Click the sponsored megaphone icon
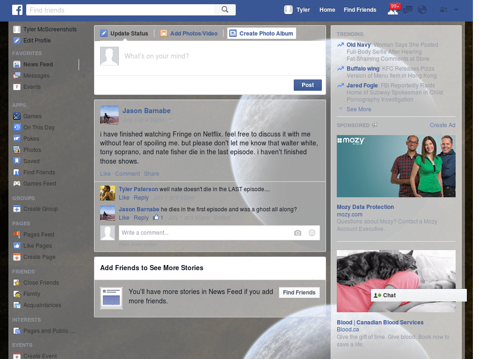This screenshot has width=479, height=359. 375,125
